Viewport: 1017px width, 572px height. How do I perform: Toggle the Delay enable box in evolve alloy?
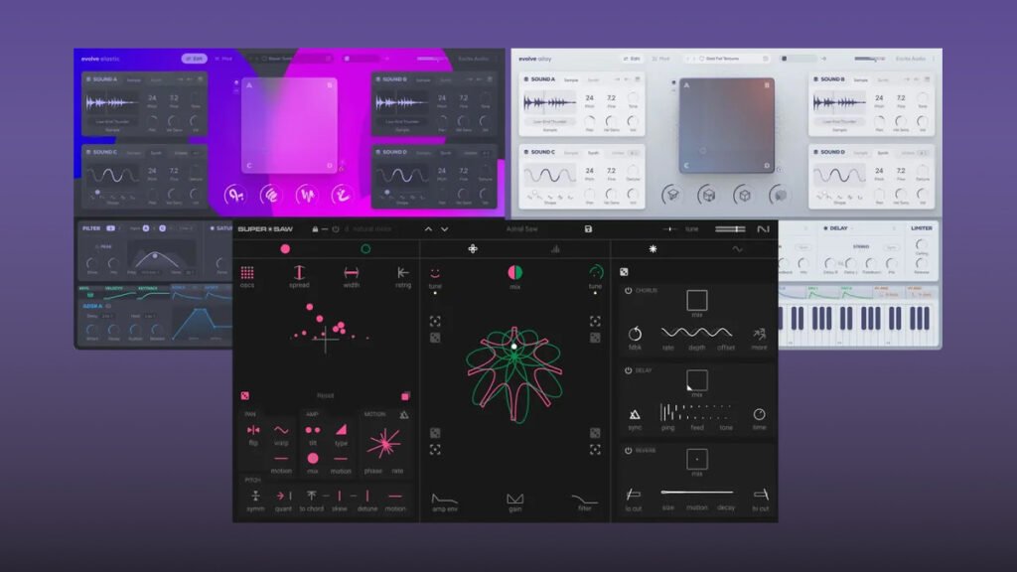tap(825, 228)
